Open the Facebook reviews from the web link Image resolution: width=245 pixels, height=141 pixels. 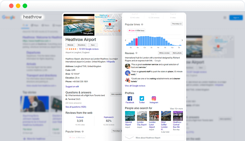pyautogui.click(x=80, y=117)
